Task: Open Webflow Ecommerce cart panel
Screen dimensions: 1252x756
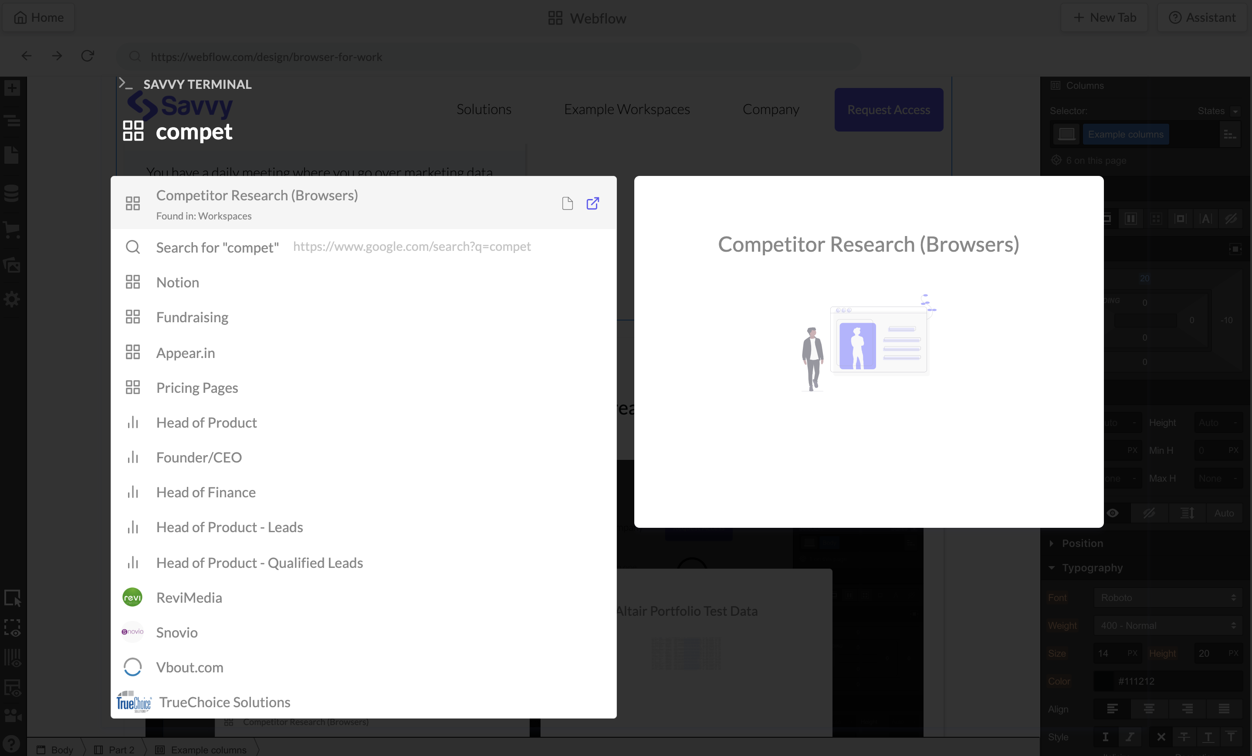Action: click(12, 229)
